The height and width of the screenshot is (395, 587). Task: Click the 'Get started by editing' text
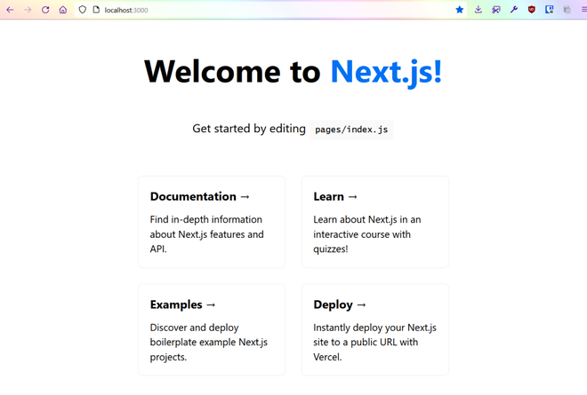pos(249,129)
